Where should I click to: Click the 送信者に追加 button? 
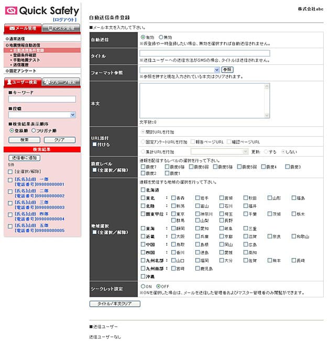pos(24,158)
